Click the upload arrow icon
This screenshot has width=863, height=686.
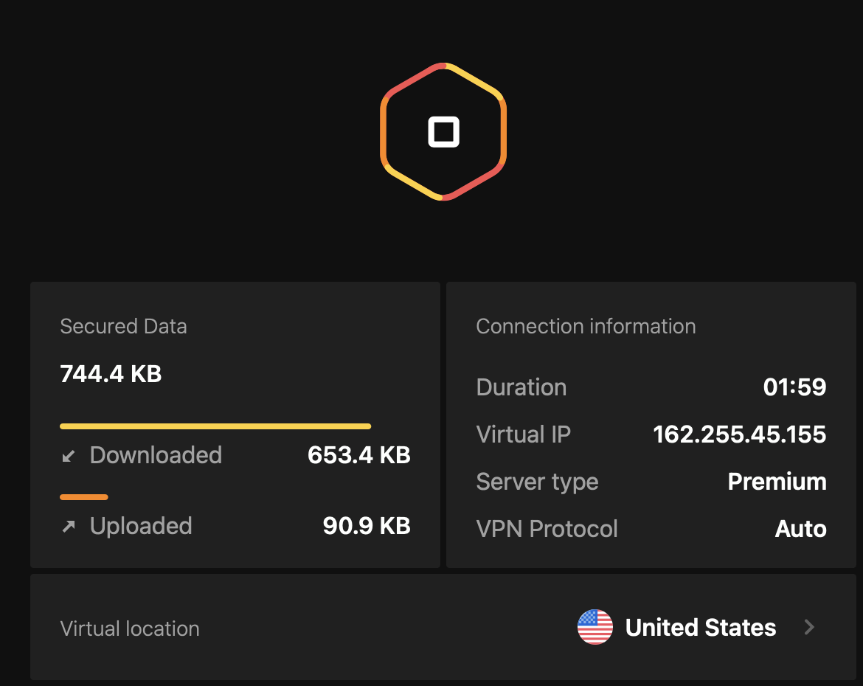click(69, 527)
